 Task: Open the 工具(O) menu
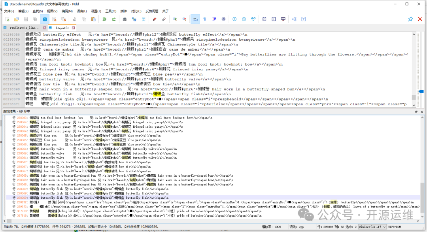pos(111,11)
